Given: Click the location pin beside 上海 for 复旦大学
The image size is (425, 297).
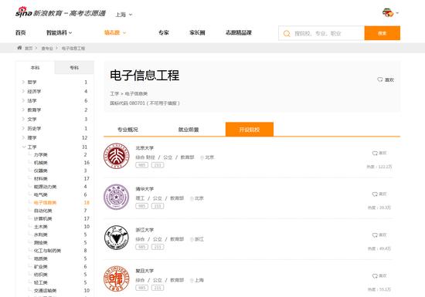Looking at the screenshot, I should click(x=192, y=280).
